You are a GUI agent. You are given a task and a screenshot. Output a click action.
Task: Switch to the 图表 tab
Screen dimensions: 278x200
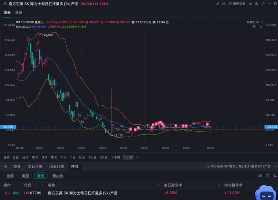click(7, 12)
